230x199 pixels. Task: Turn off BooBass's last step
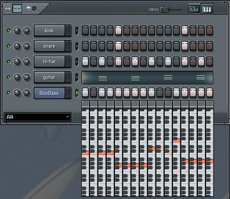[x=209, y=92]
